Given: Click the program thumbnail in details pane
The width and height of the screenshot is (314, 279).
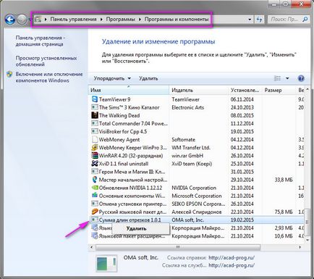Looking at the screenshot, I should [106, 263].
